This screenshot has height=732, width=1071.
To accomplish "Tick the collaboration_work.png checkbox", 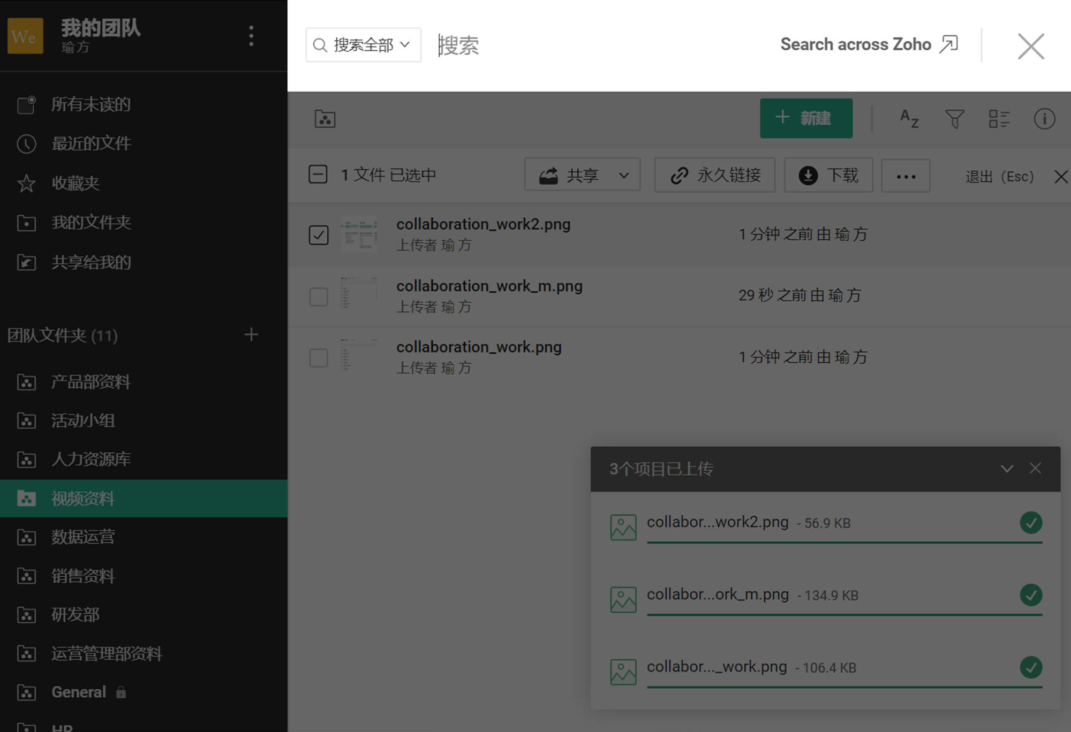I will pos(319,358).
